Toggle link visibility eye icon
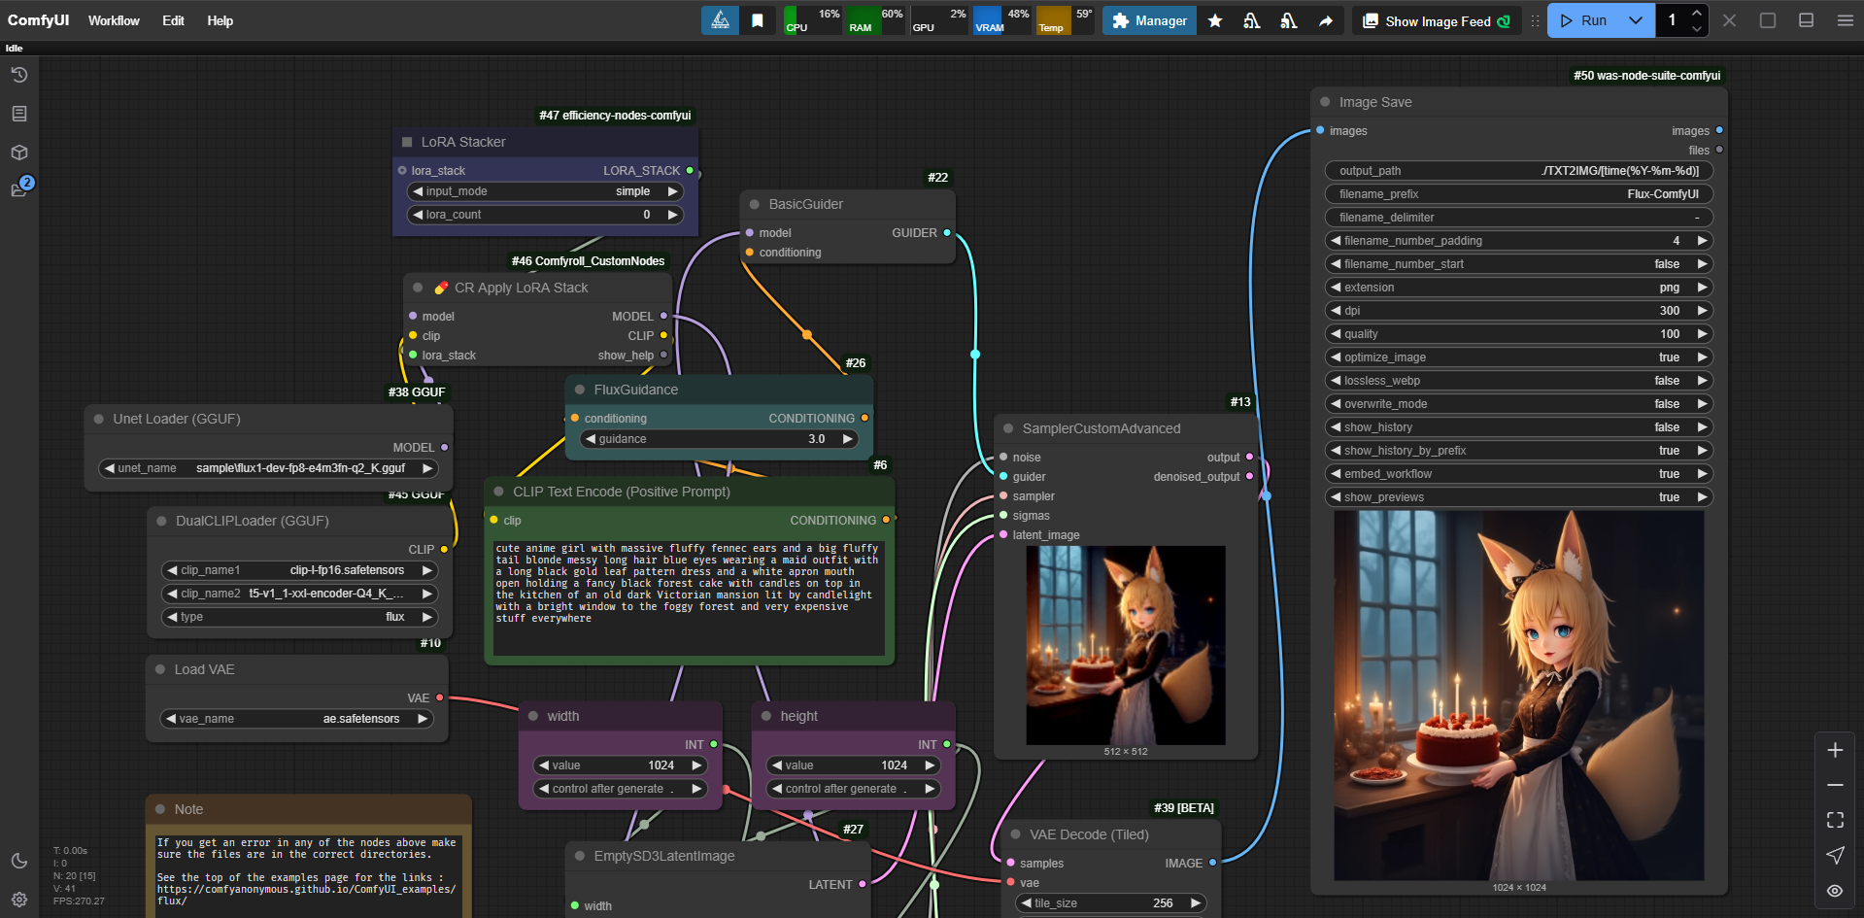Image resolution: width=1864 pixels, height=918 pixels. click(1835, 891)
